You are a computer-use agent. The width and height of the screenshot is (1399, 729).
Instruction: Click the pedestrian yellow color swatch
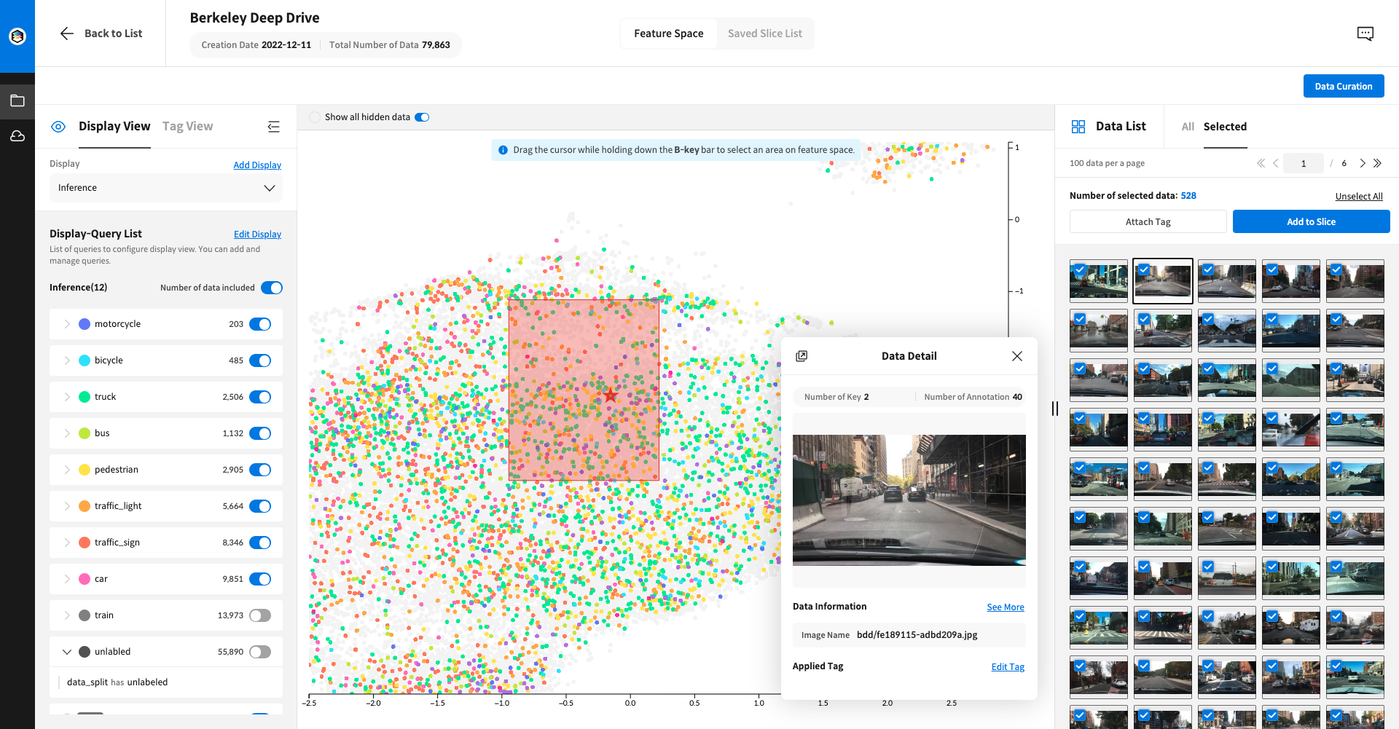[x=85, y=470]
